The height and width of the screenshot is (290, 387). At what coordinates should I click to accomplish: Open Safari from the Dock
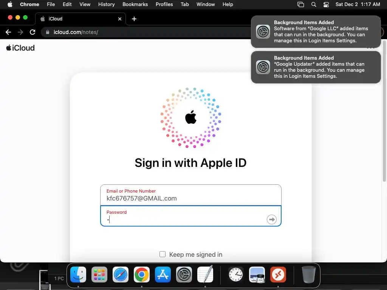(121, 275)
